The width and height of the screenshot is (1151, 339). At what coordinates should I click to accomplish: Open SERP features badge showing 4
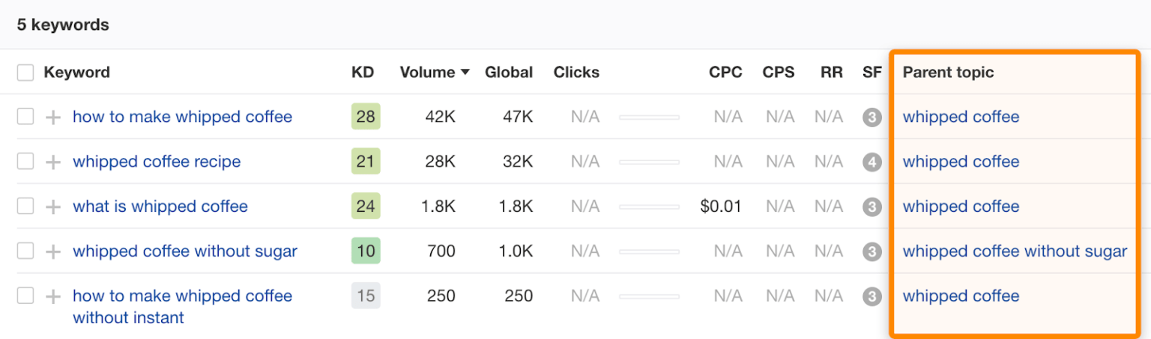point(871,162)
